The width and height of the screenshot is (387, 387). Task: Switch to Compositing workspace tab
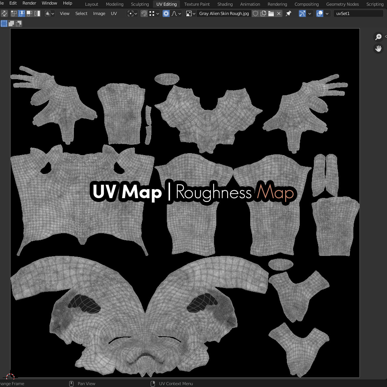[x=307, y=4]
